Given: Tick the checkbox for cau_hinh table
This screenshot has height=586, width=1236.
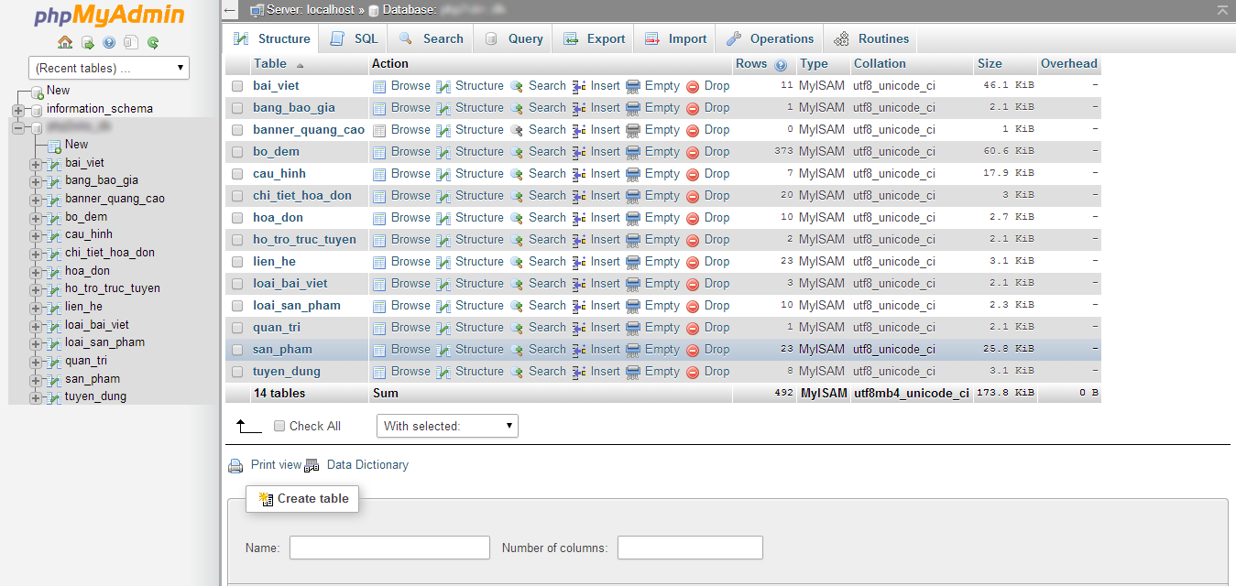Looking at the screenshot, I should point(237,174).
